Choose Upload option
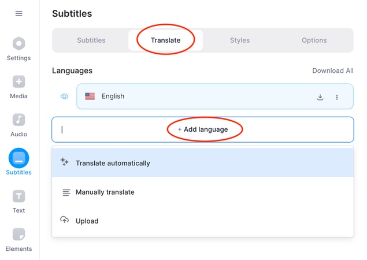The height and width of the screenshot is (260, 367). 203,221
